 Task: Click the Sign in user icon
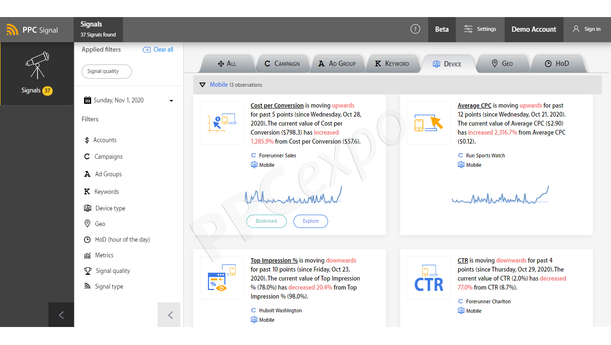[x=576, y=29]
